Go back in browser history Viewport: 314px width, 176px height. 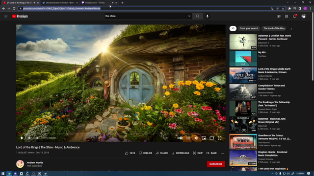(3, 8)
